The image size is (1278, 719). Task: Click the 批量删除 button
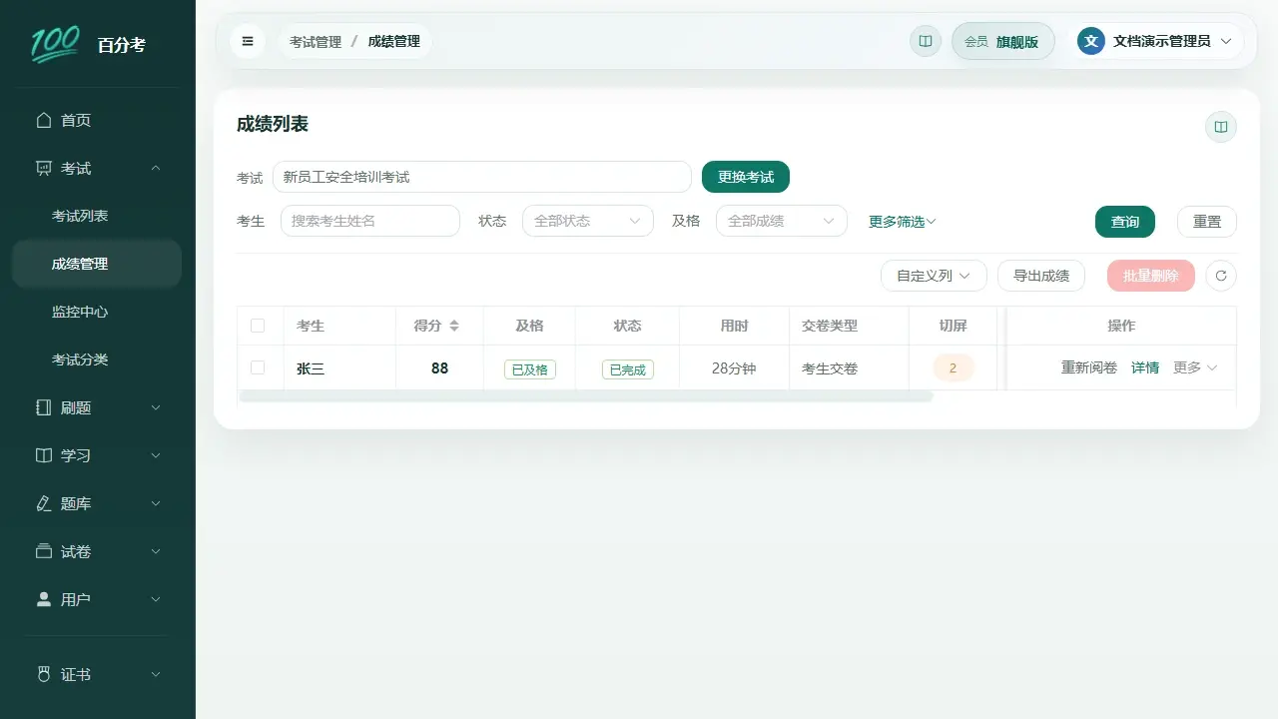pyautogui.click(x=1151, y=276)
